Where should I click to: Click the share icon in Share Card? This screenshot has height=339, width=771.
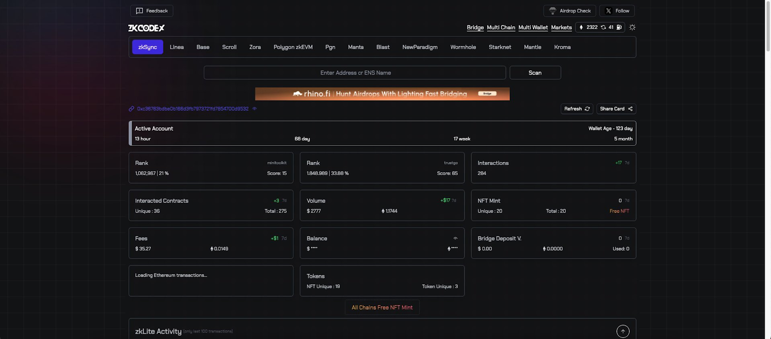pyautogui.click(x=630, y=109)
